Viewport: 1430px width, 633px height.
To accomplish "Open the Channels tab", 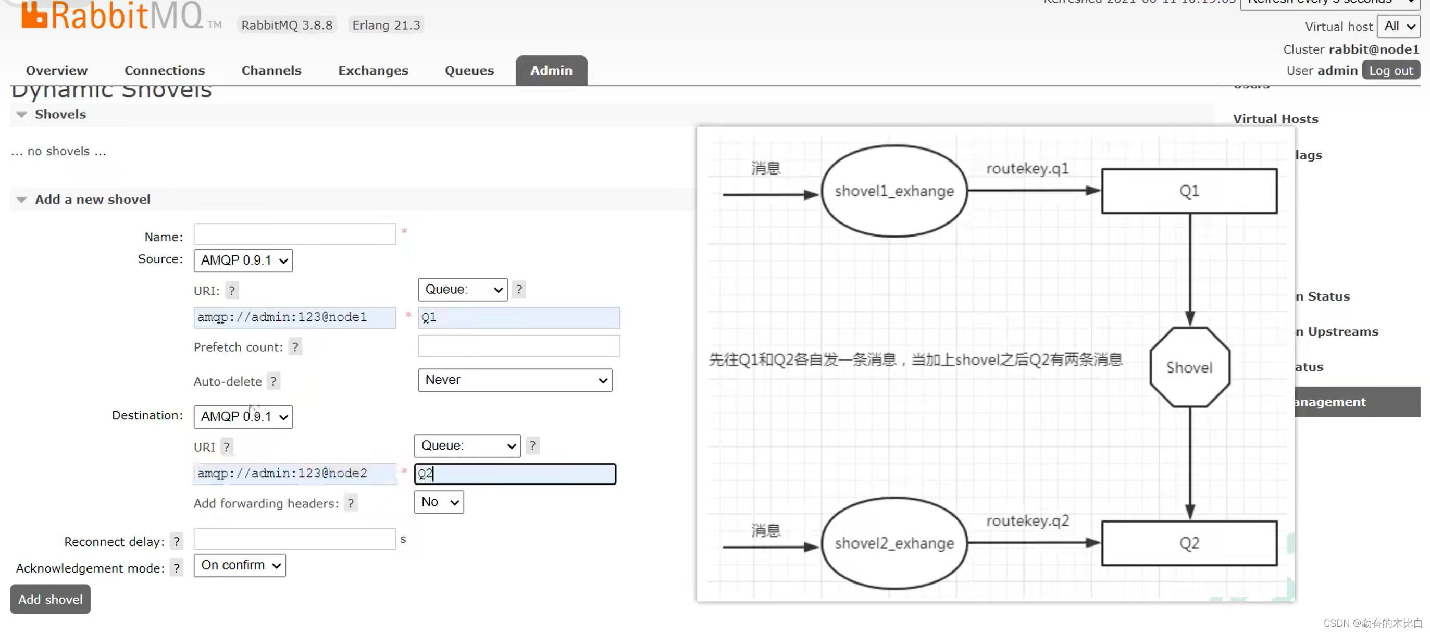I will 271,70.
